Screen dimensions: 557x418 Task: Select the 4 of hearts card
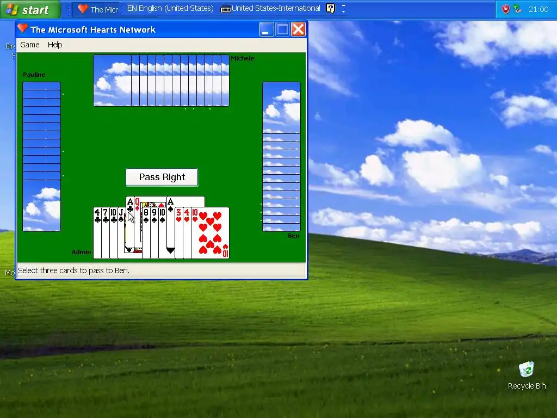coord(187,233)
